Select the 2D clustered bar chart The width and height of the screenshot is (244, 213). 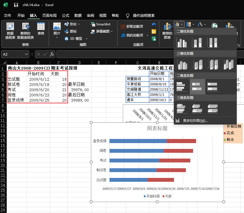point(182,87)
